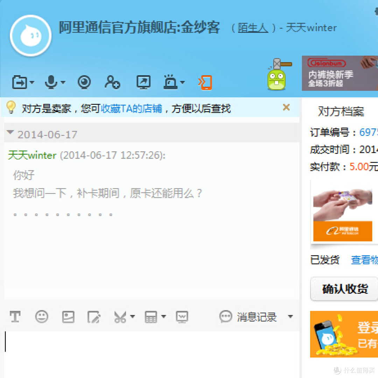Click payment amount 5.00元
378x378 pixels.
click(x=364, y=167)
